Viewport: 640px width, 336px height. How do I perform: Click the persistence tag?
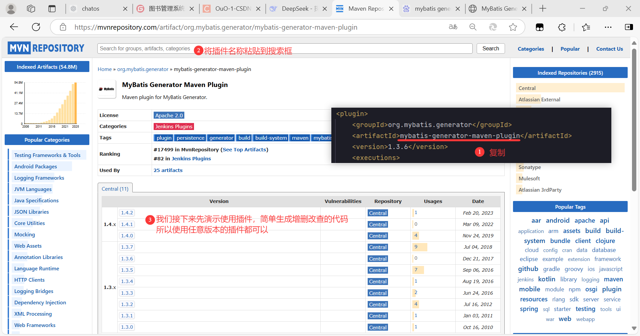tap(190, 138)
